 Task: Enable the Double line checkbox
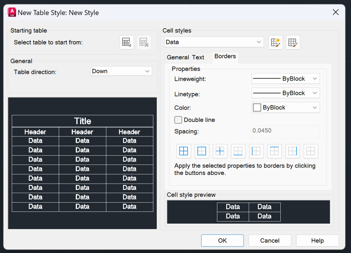point(178,120)
